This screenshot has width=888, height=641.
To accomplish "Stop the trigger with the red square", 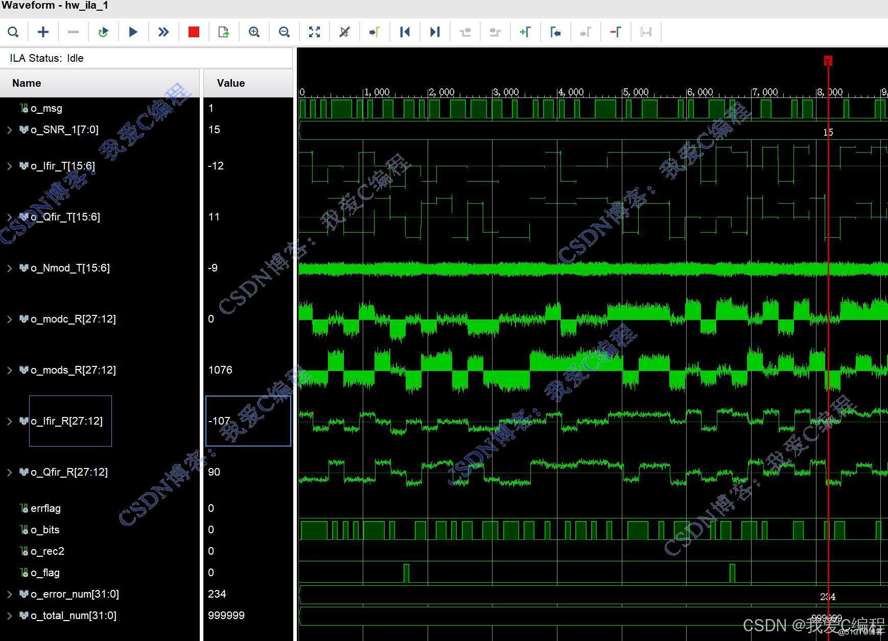I will coord(194,32).
